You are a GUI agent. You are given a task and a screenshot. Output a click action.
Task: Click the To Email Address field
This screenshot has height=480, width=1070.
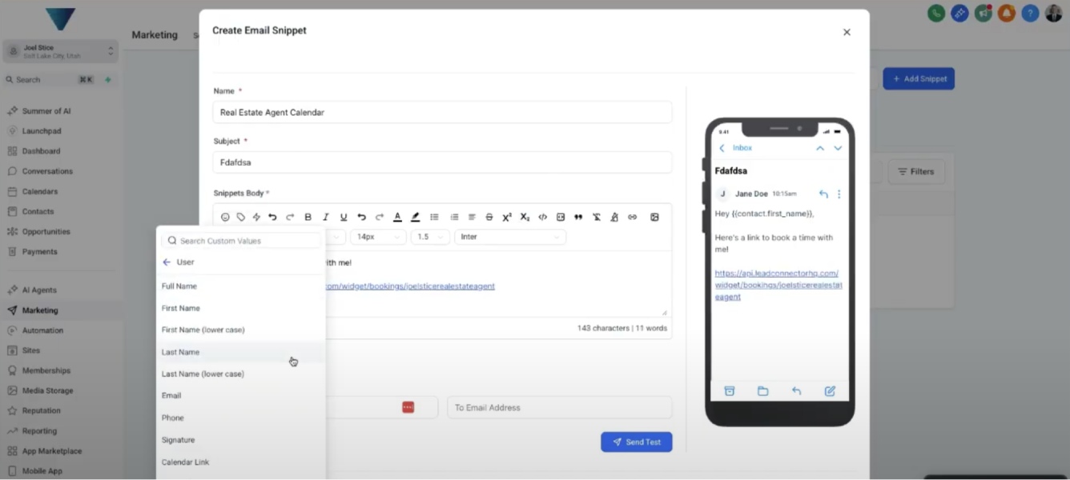[x=559, y=407]
